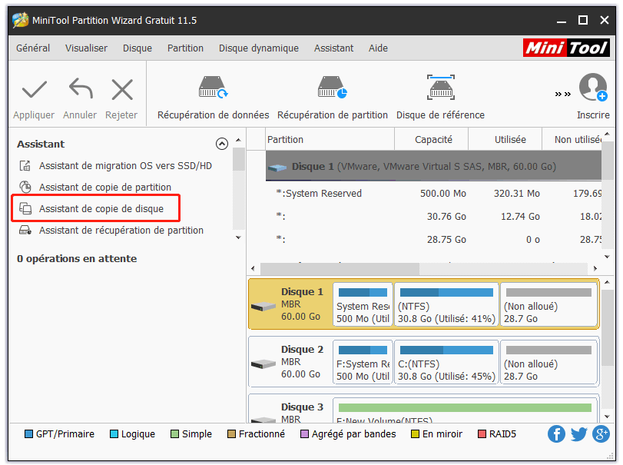Start Assistant de migration OS vers SSD/HD

[x=124, y=165]
